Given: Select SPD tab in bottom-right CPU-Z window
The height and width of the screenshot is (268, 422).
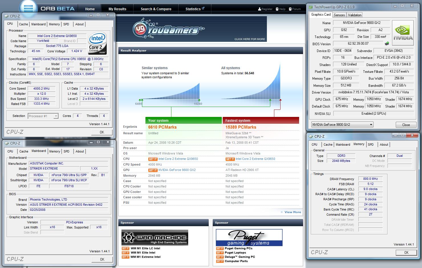Looking at the screenshot, I should 371,145.
